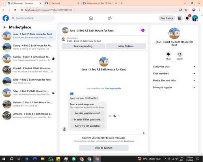Send 'Sorry, it's not available.' response
Screen dimensions: 203x162
87,126
